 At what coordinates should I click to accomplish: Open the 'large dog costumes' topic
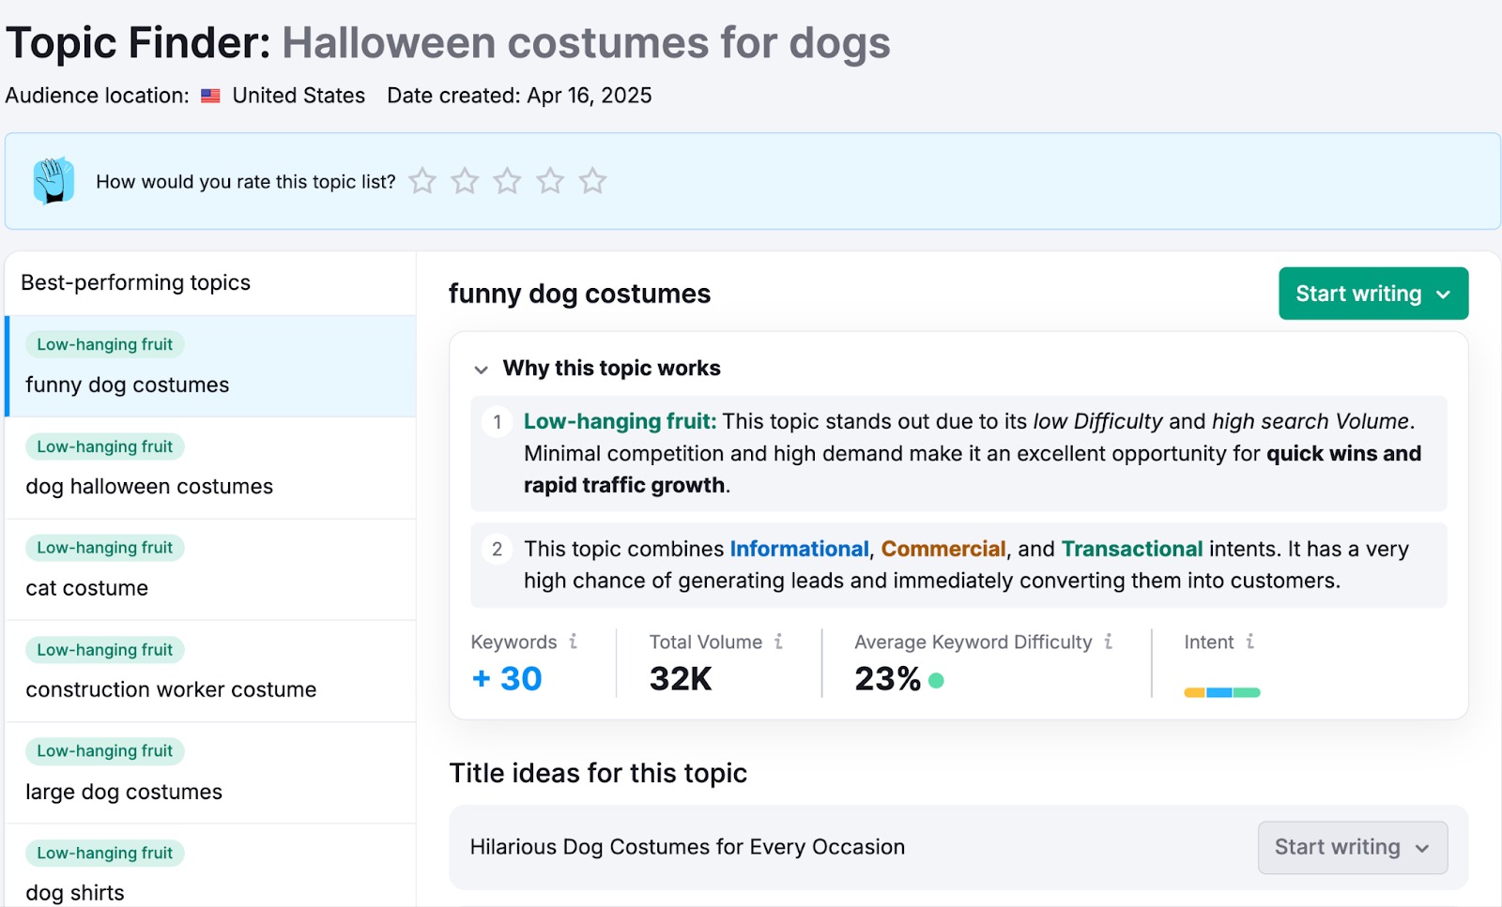pos(124,792)
